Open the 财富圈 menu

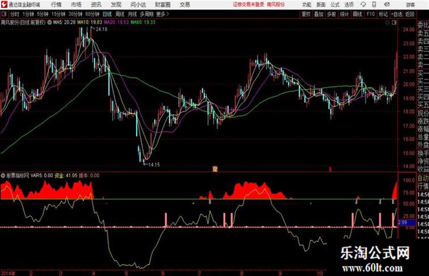[163, 5]
